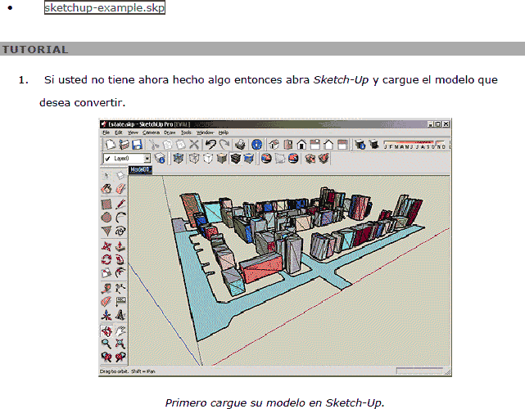Viewport: 525px width, 409px height.
Task: Select the Eraser tool
Action: tap(120, 189)
